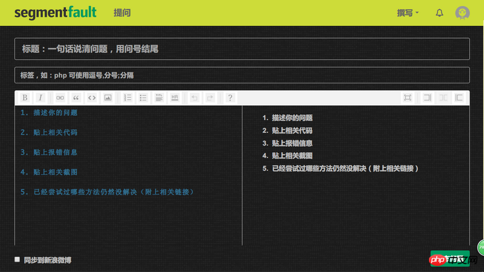Create a numbered list
Screen dimensions: 484x272
point(128,98)
